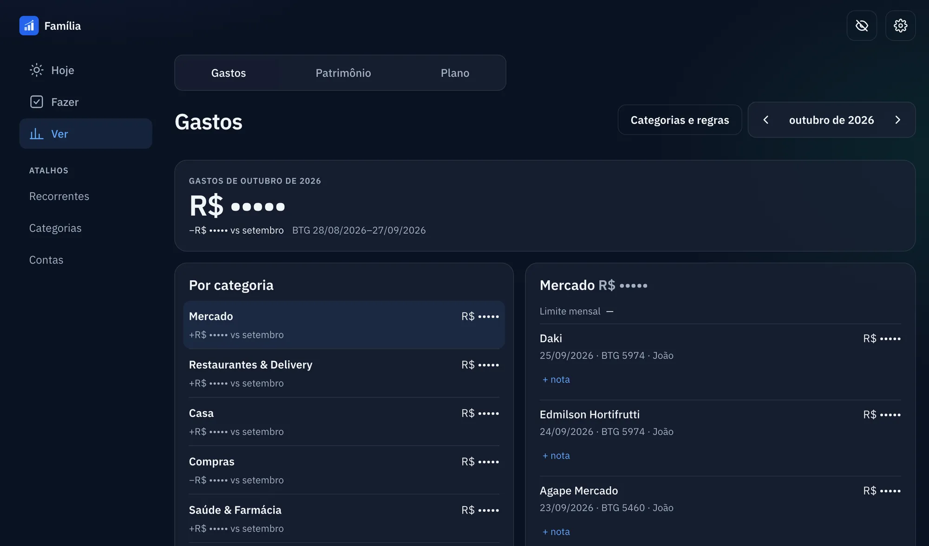Click the 25/09/2026 · BTG 5974 · João details
This screenshot has width=929, height=546.
606,355
